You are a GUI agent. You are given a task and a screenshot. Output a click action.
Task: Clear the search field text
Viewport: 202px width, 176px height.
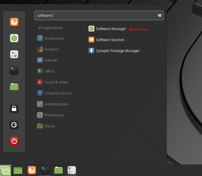159,16
